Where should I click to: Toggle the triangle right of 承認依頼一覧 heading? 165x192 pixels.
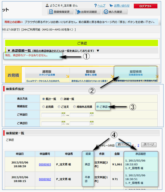tap(98, 51)
